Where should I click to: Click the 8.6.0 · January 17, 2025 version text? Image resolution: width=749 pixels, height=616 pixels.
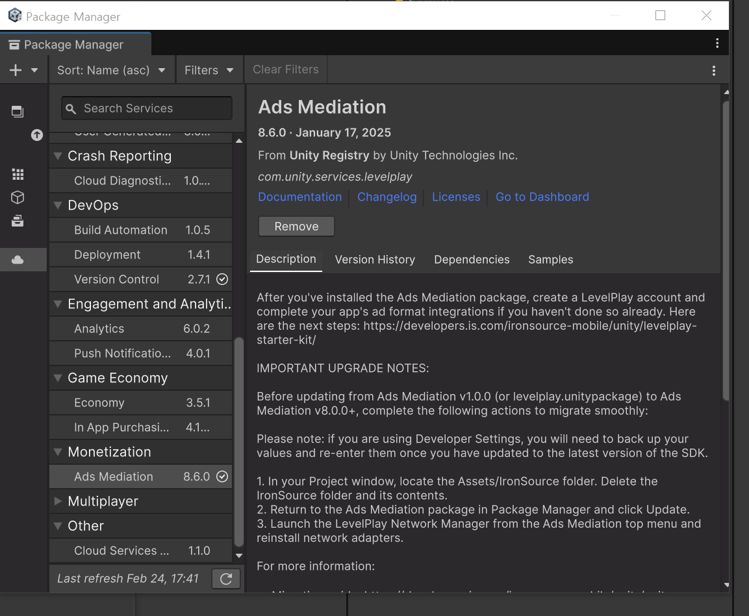(324, 132)
